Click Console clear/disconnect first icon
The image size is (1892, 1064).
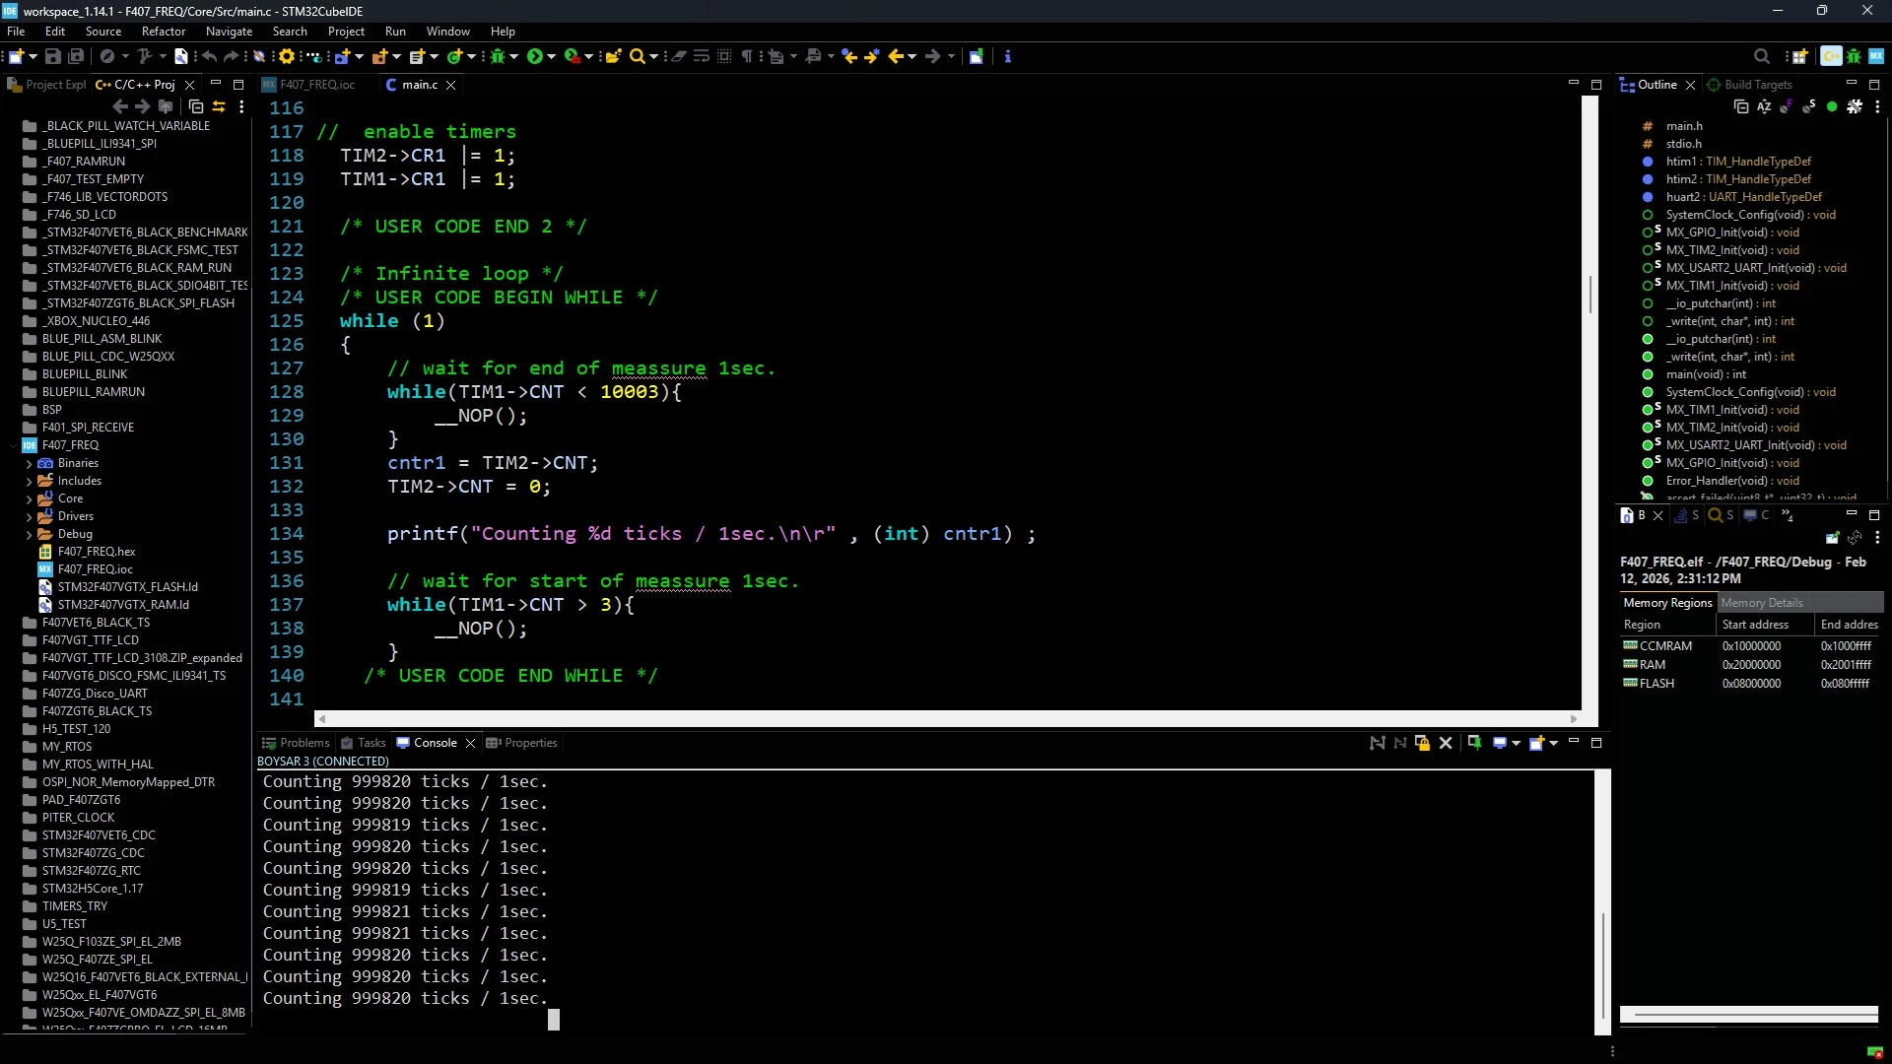1378,743
